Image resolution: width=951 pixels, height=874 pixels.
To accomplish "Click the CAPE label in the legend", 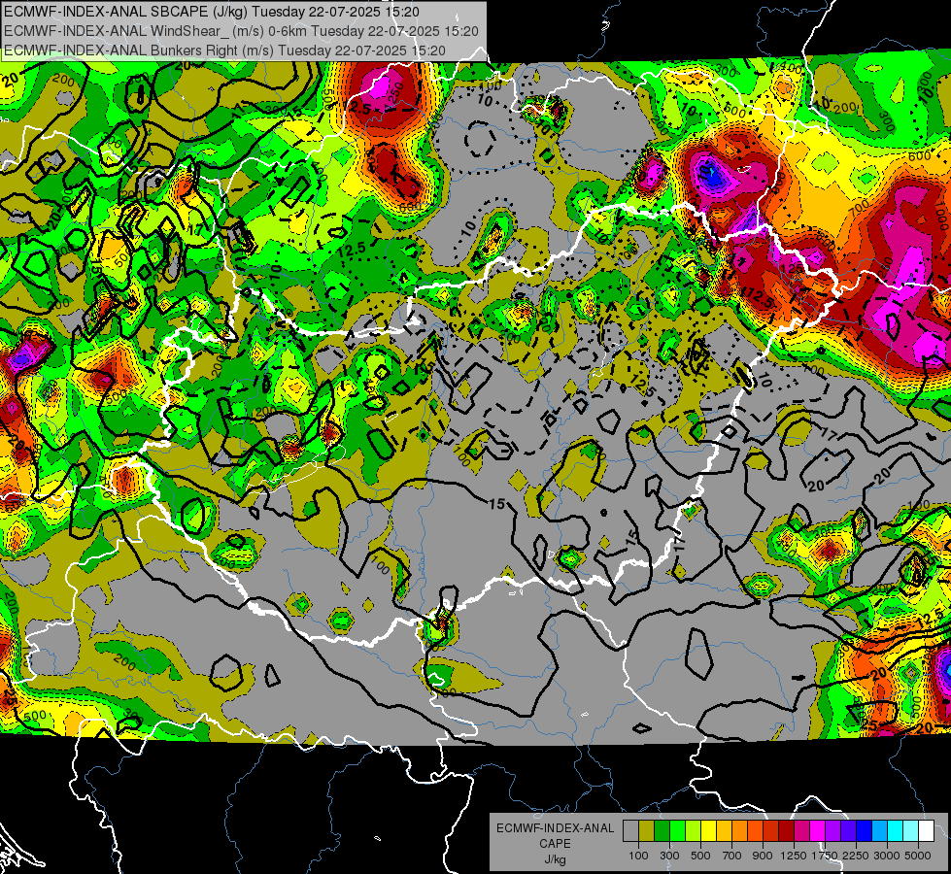I will (555, 843).
